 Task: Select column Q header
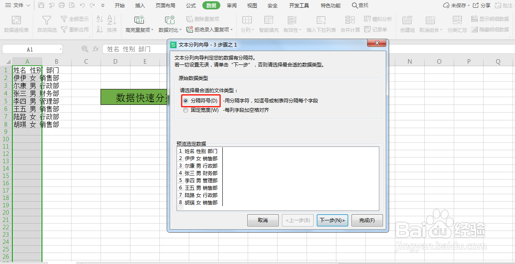[x=498, y=62]
